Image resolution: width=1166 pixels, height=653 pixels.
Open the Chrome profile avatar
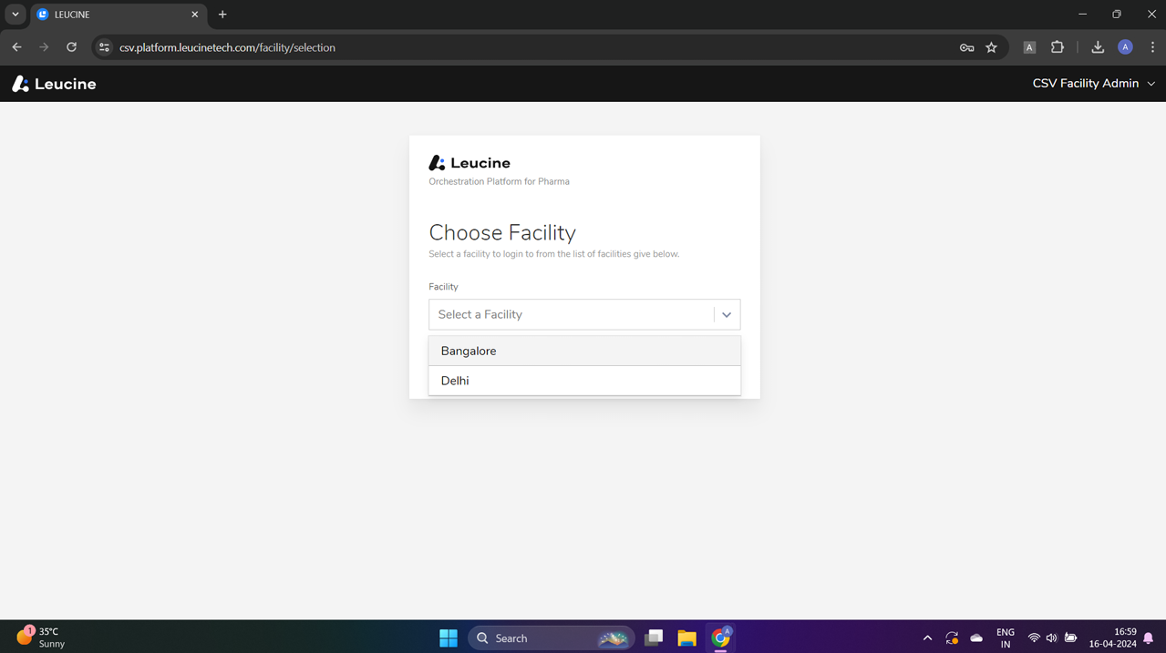click(1125, 47)
